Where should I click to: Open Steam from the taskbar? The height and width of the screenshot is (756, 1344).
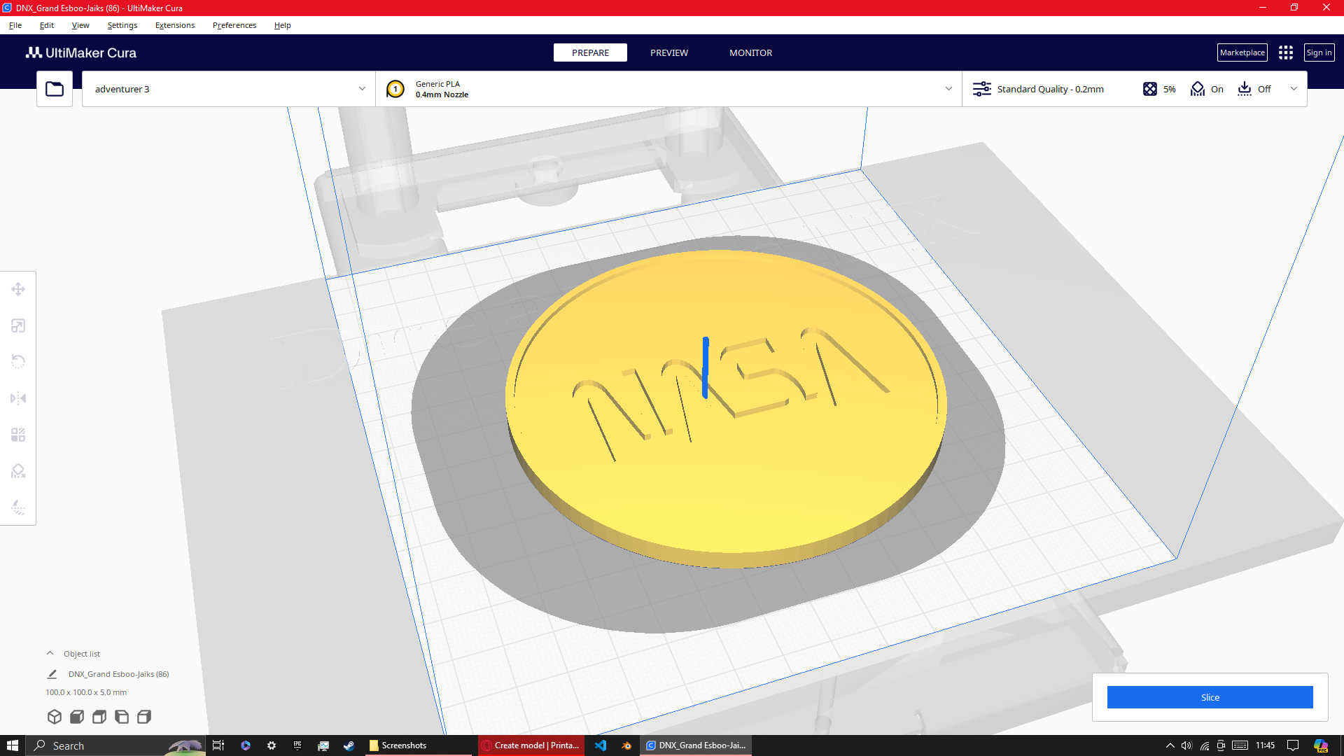pos(349,745)
